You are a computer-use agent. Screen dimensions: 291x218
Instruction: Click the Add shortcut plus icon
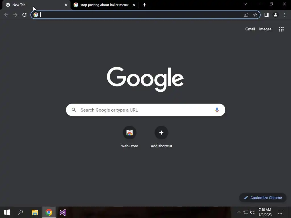(161, 133)
